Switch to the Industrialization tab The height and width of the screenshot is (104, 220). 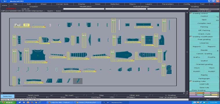click(141, 7)
